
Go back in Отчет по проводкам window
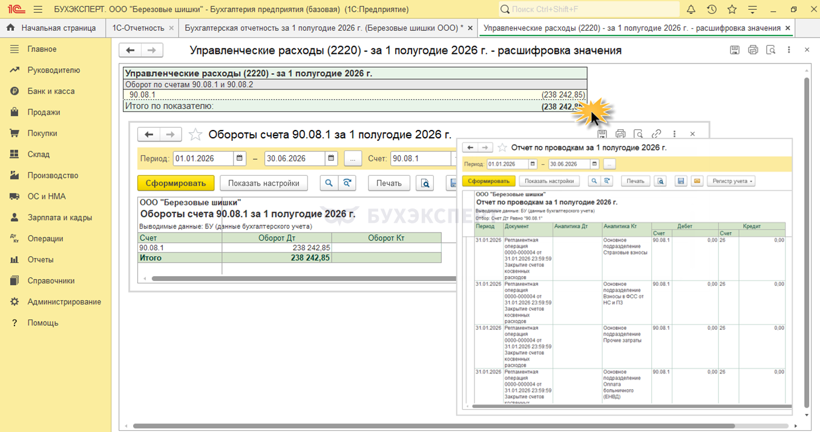(x=470, y=147)
